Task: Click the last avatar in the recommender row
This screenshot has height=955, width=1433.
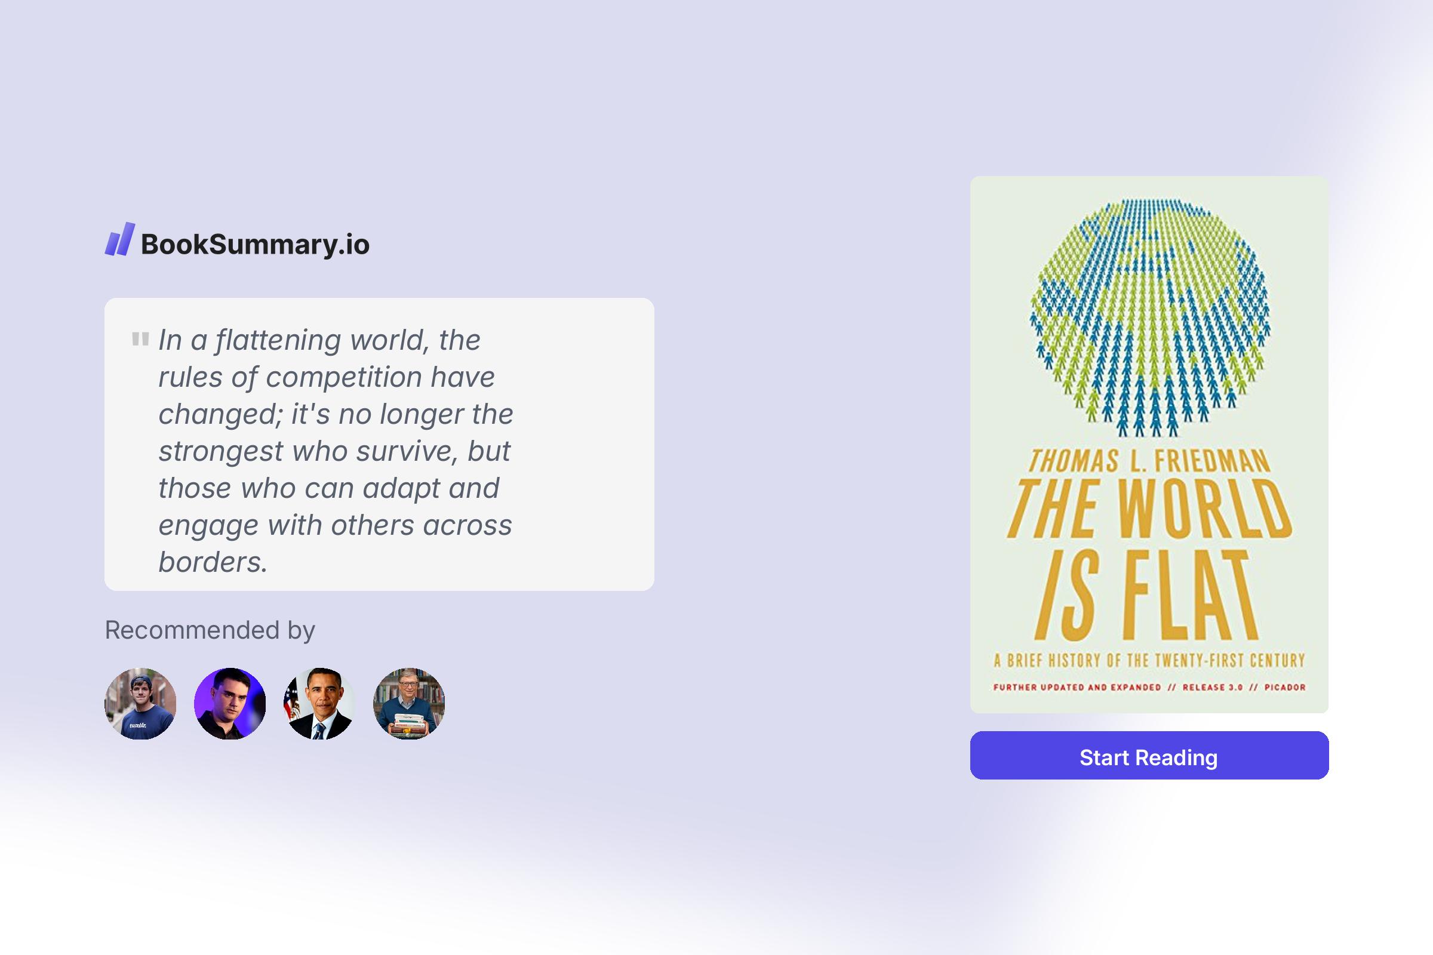Action: (408, 704)
